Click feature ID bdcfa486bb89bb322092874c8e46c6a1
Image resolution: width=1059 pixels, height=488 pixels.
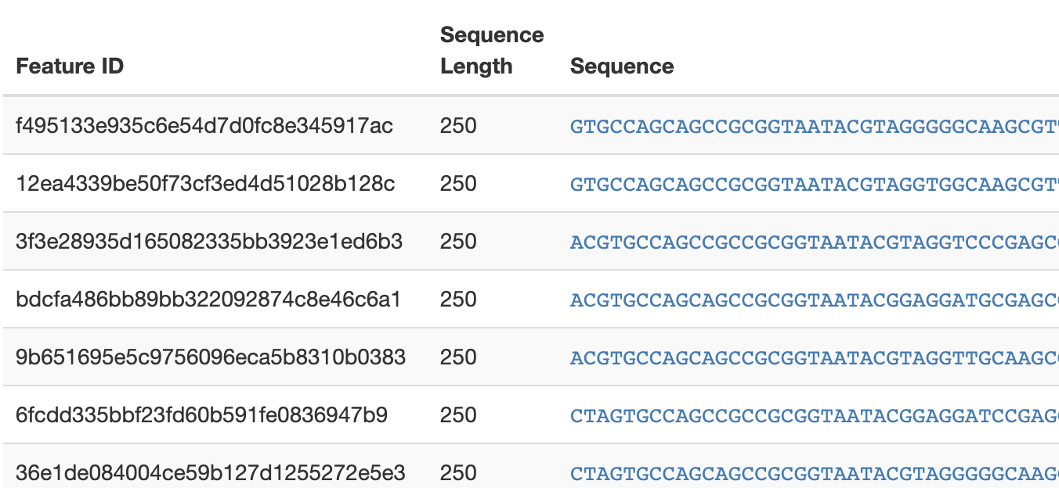coord(208,300)
